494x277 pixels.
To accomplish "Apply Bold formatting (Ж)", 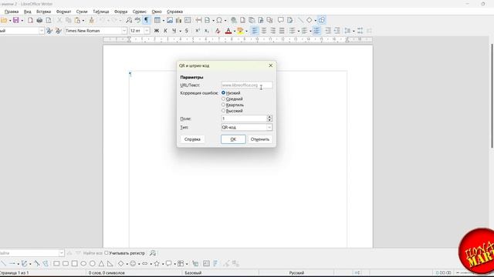I will coord(157,31).
